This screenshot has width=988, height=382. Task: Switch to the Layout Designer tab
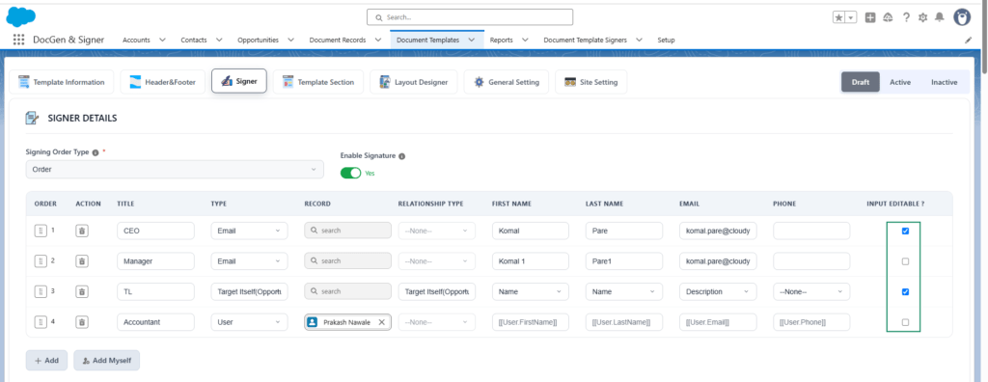[x=413, y=82]
